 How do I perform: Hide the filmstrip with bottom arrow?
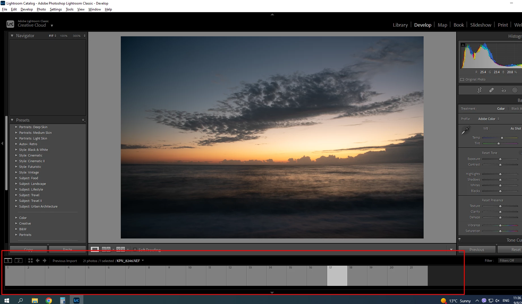[272, 292]
